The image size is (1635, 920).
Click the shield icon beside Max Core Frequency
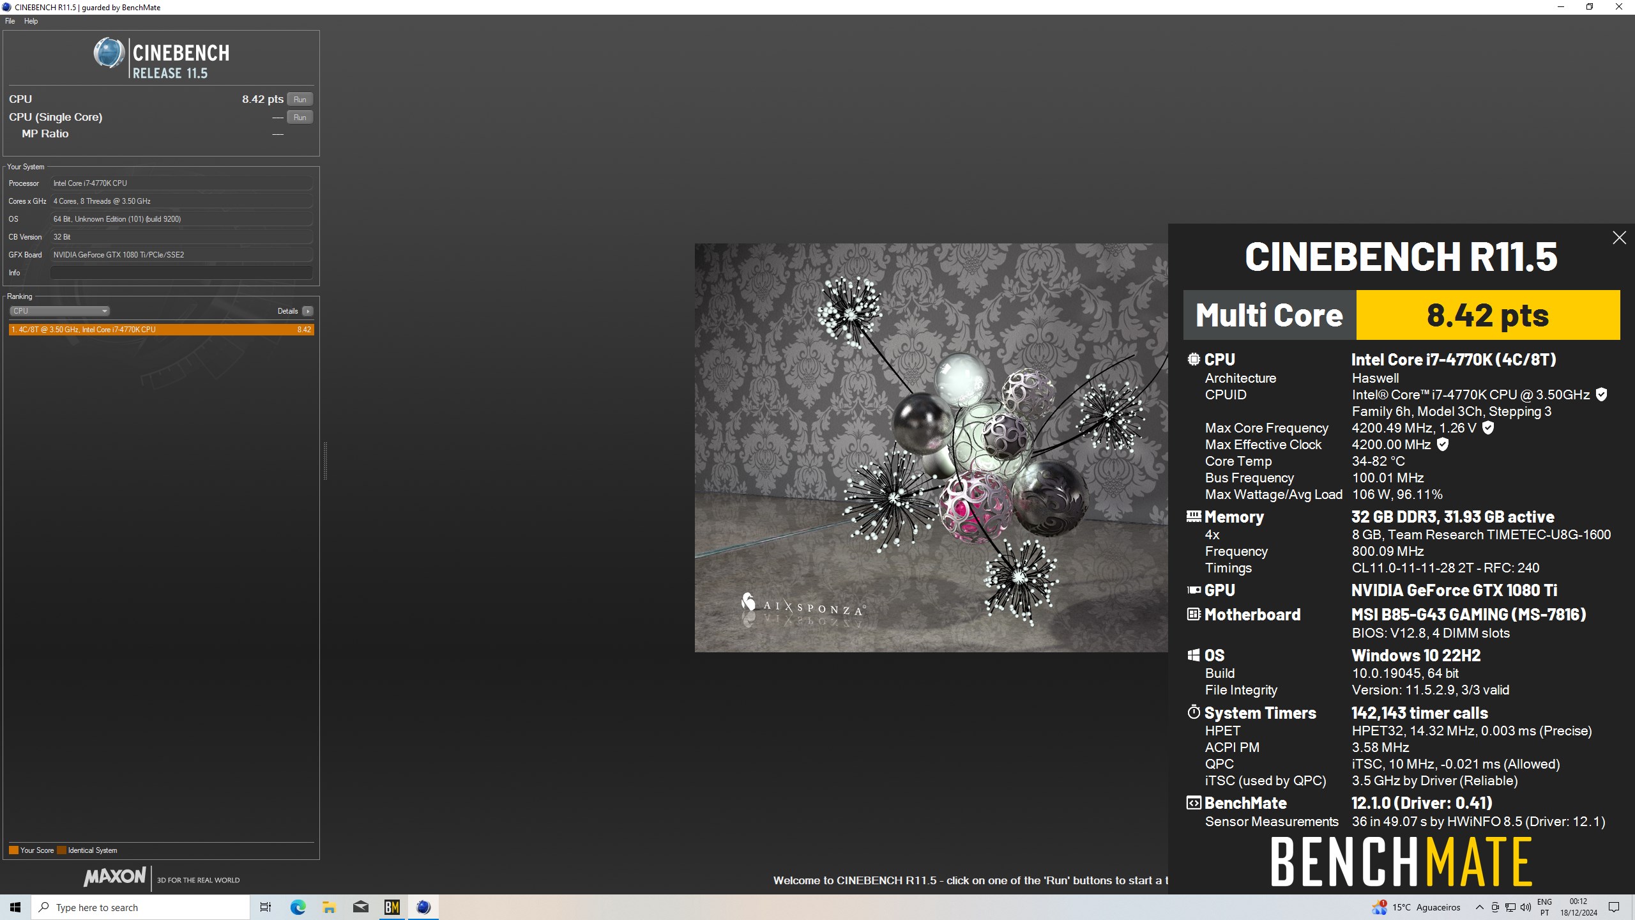[x=1487, y=427]
